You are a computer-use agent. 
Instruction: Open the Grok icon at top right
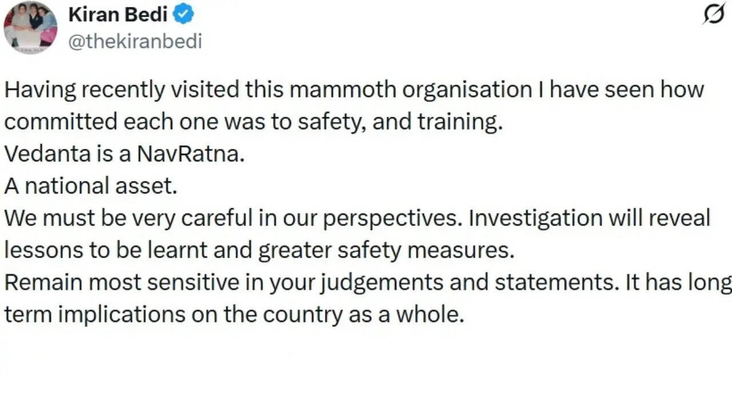713,14
